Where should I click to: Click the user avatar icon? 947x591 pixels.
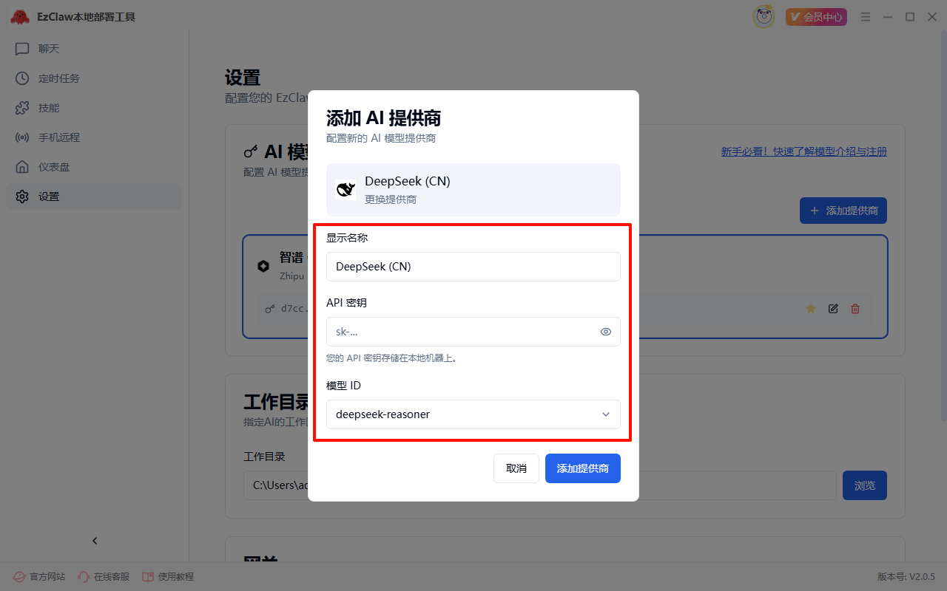click(764, 17)
